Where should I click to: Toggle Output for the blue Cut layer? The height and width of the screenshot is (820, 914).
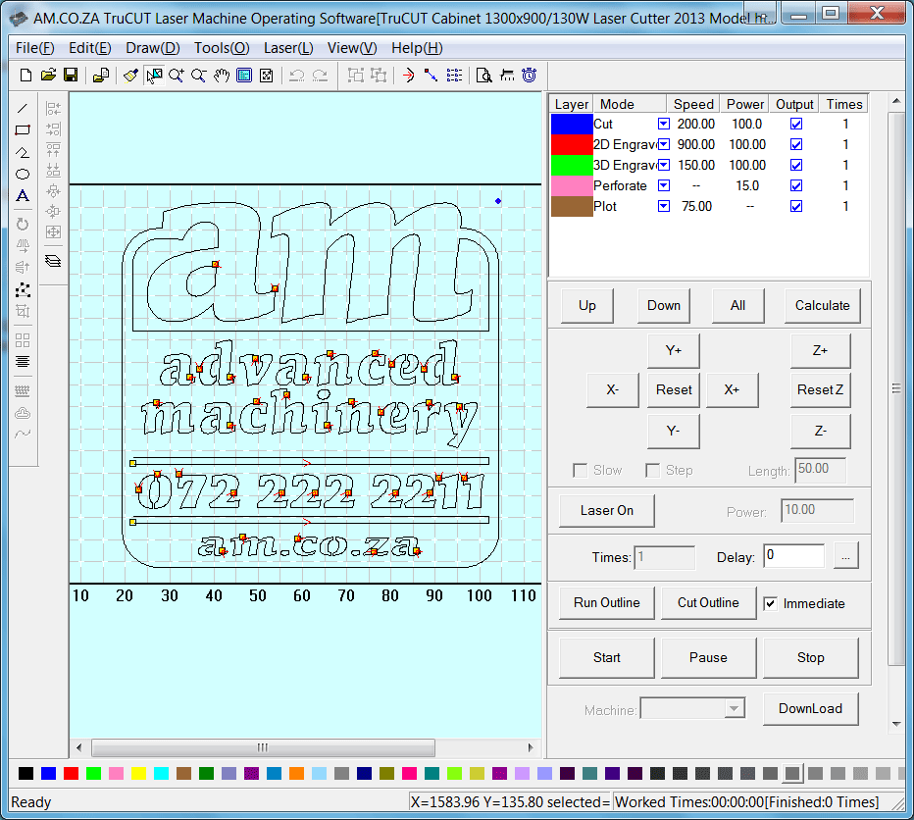796,124
